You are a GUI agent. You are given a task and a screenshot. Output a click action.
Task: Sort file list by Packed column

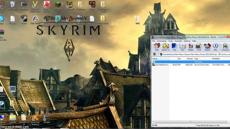point(188,59)
